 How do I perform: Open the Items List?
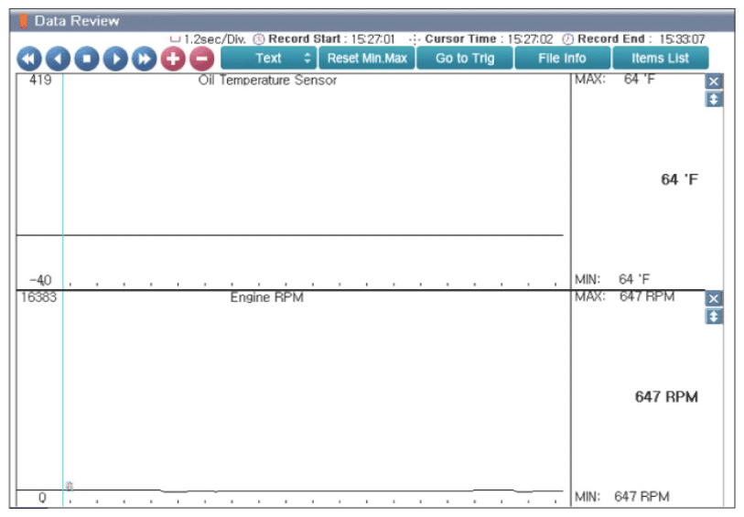click(660, 58)
